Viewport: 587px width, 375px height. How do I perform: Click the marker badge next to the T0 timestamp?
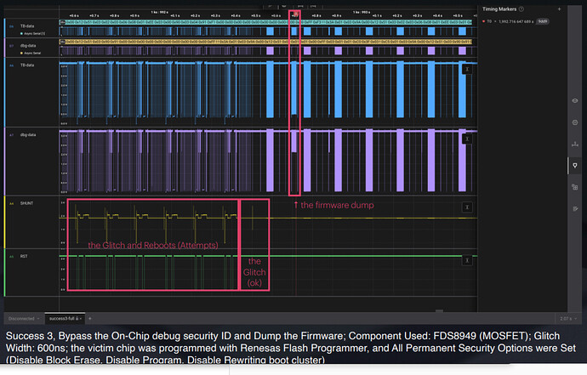(x=543, y=21)
